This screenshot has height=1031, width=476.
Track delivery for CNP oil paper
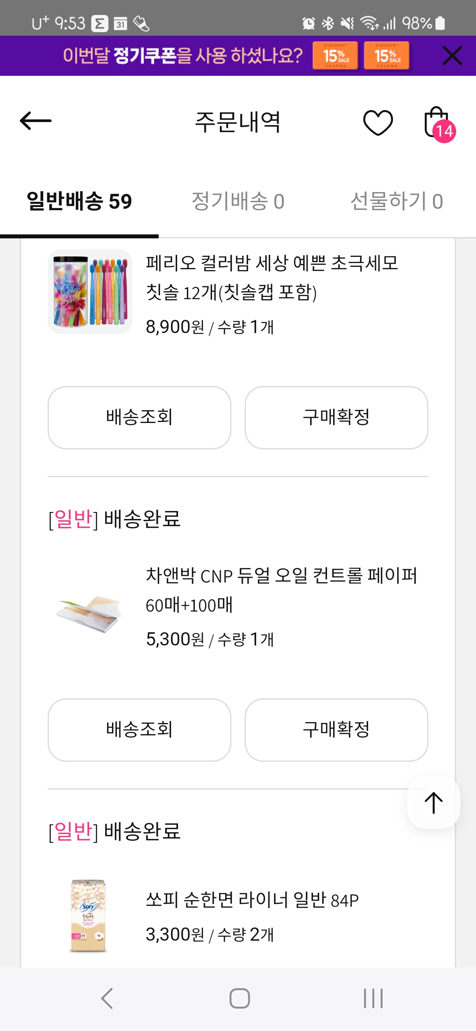tap(139, 730)
